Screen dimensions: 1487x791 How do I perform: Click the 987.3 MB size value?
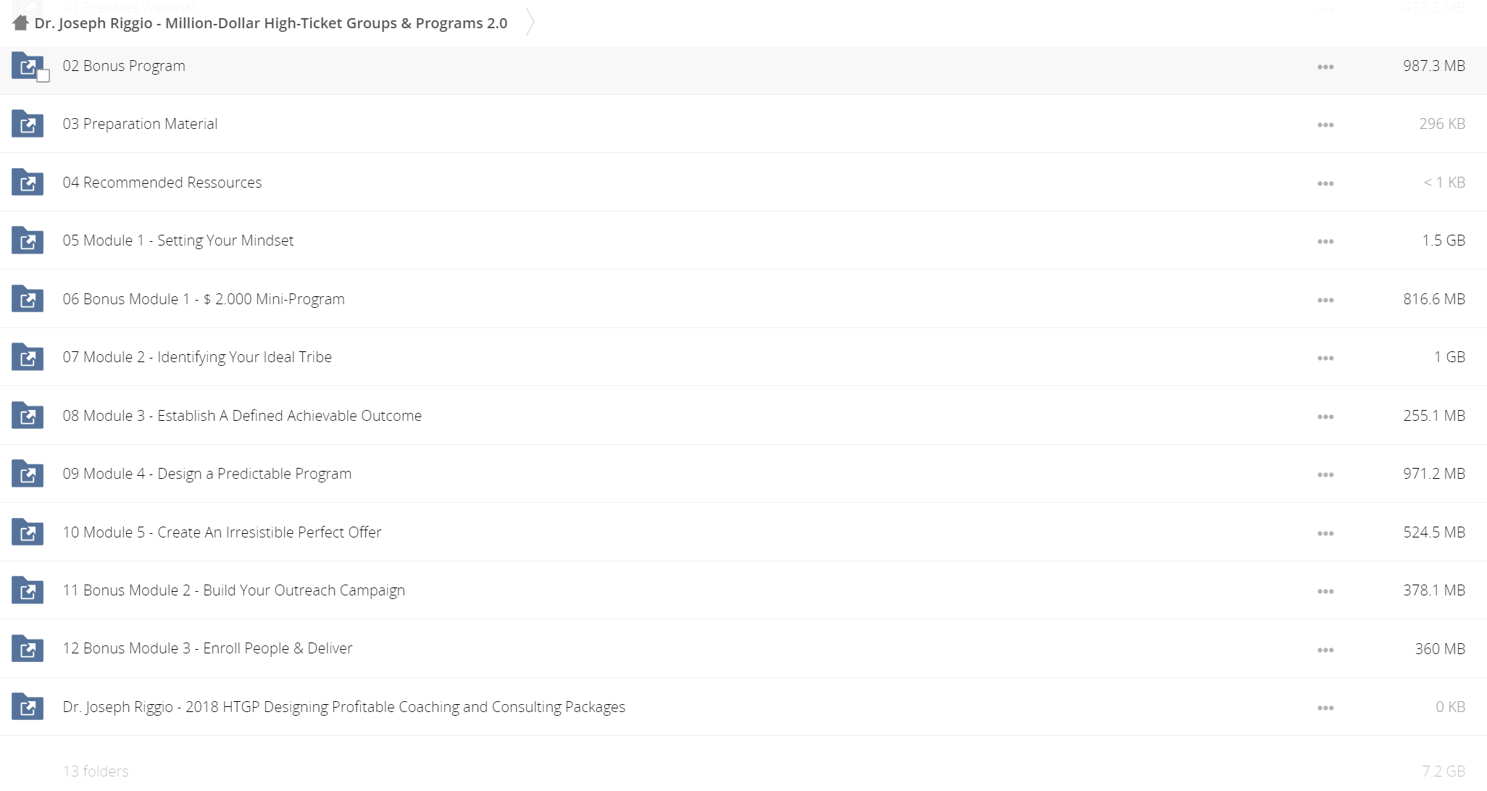(1434, 66)
